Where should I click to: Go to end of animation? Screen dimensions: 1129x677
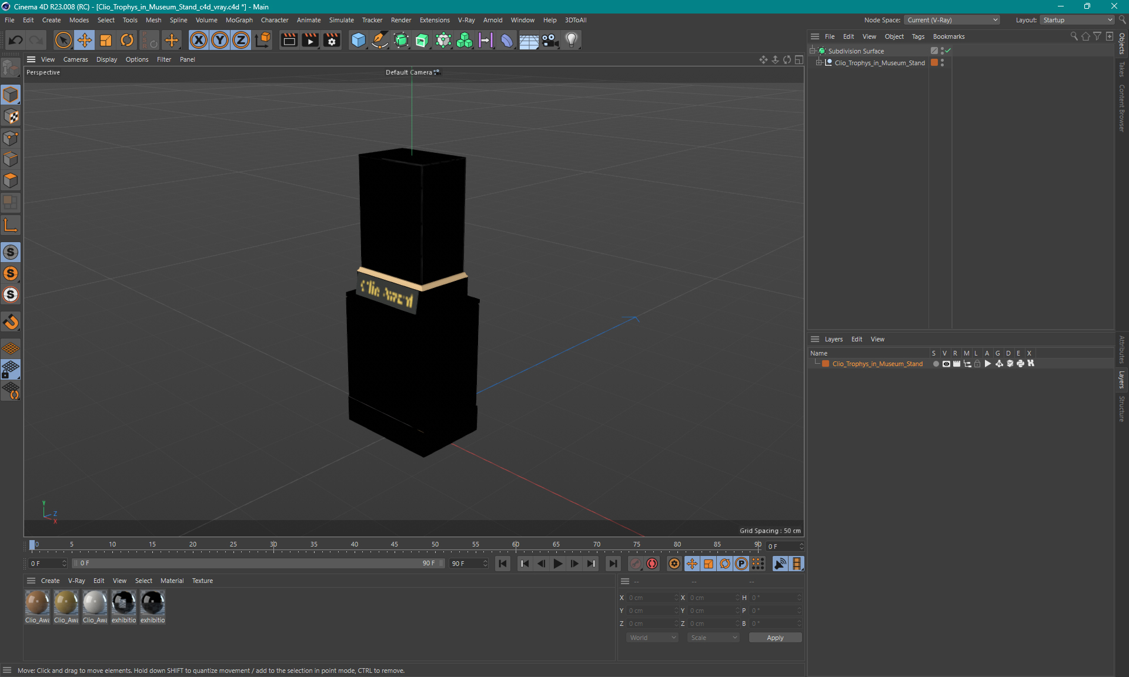point(613,564)
